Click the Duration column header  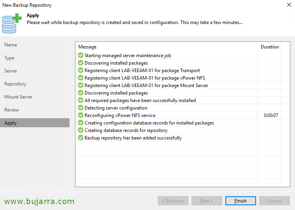(x=269, y=47)
